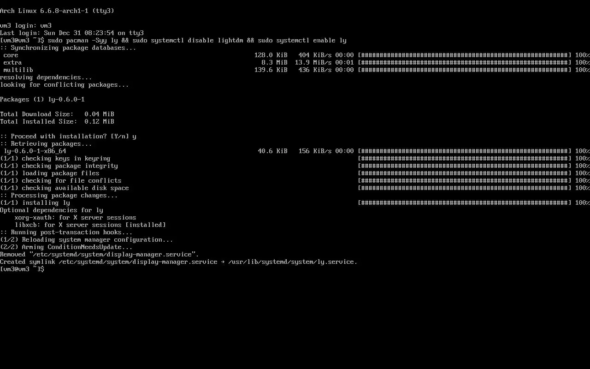Click the '139.6 KiB' size value
The height and width of the screenshot is (369, 590).
[x=271, y=70]
